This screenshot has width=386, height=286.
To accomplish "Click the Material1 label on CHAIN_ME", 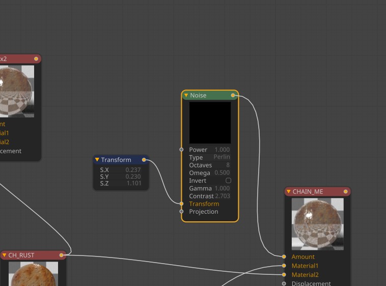I will pyautogui.click(x=305, y=266).
